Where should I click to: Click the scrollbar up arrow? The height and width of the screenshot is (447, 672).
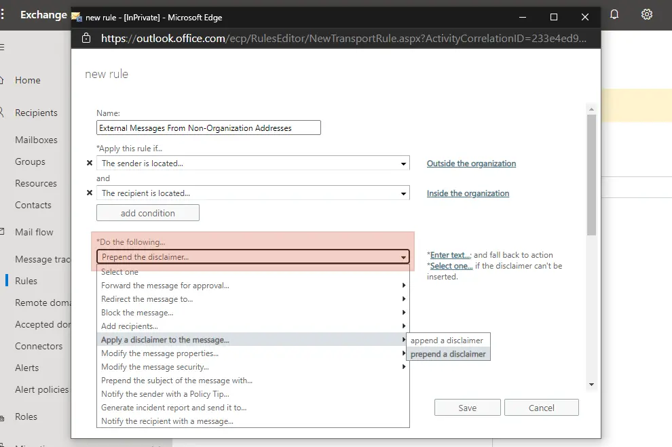(591, 109)
